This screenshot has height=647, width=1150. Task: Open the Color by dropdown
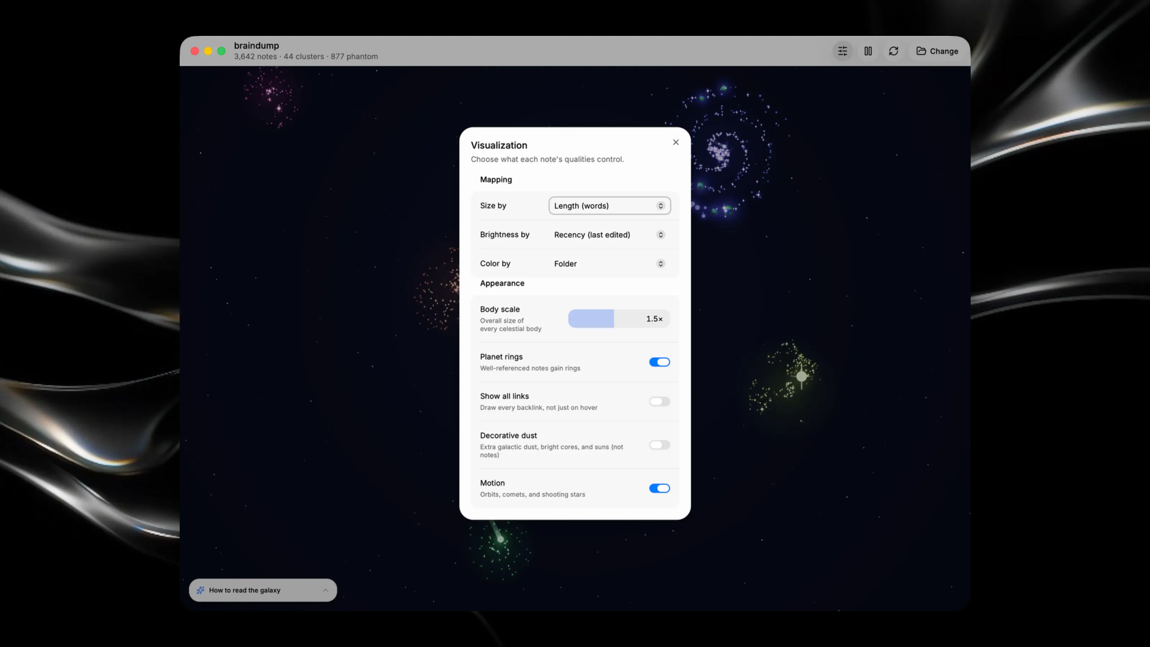coord(609,264)
